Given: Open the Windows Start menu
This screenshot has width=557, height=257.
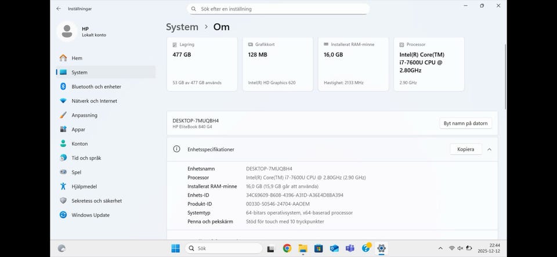Looking at the screenshot, I should coord(175,248).
